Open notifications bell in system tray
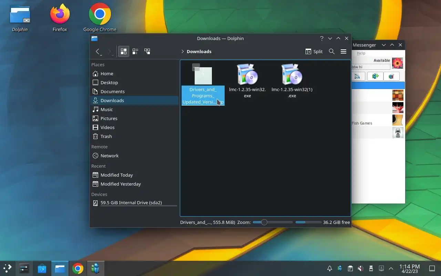 coord(330,268)
